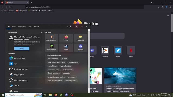The height and width of the screenshot is (97, 173).
Task: Open Discord tile in Top apps
Action: [x=81, y=47]
